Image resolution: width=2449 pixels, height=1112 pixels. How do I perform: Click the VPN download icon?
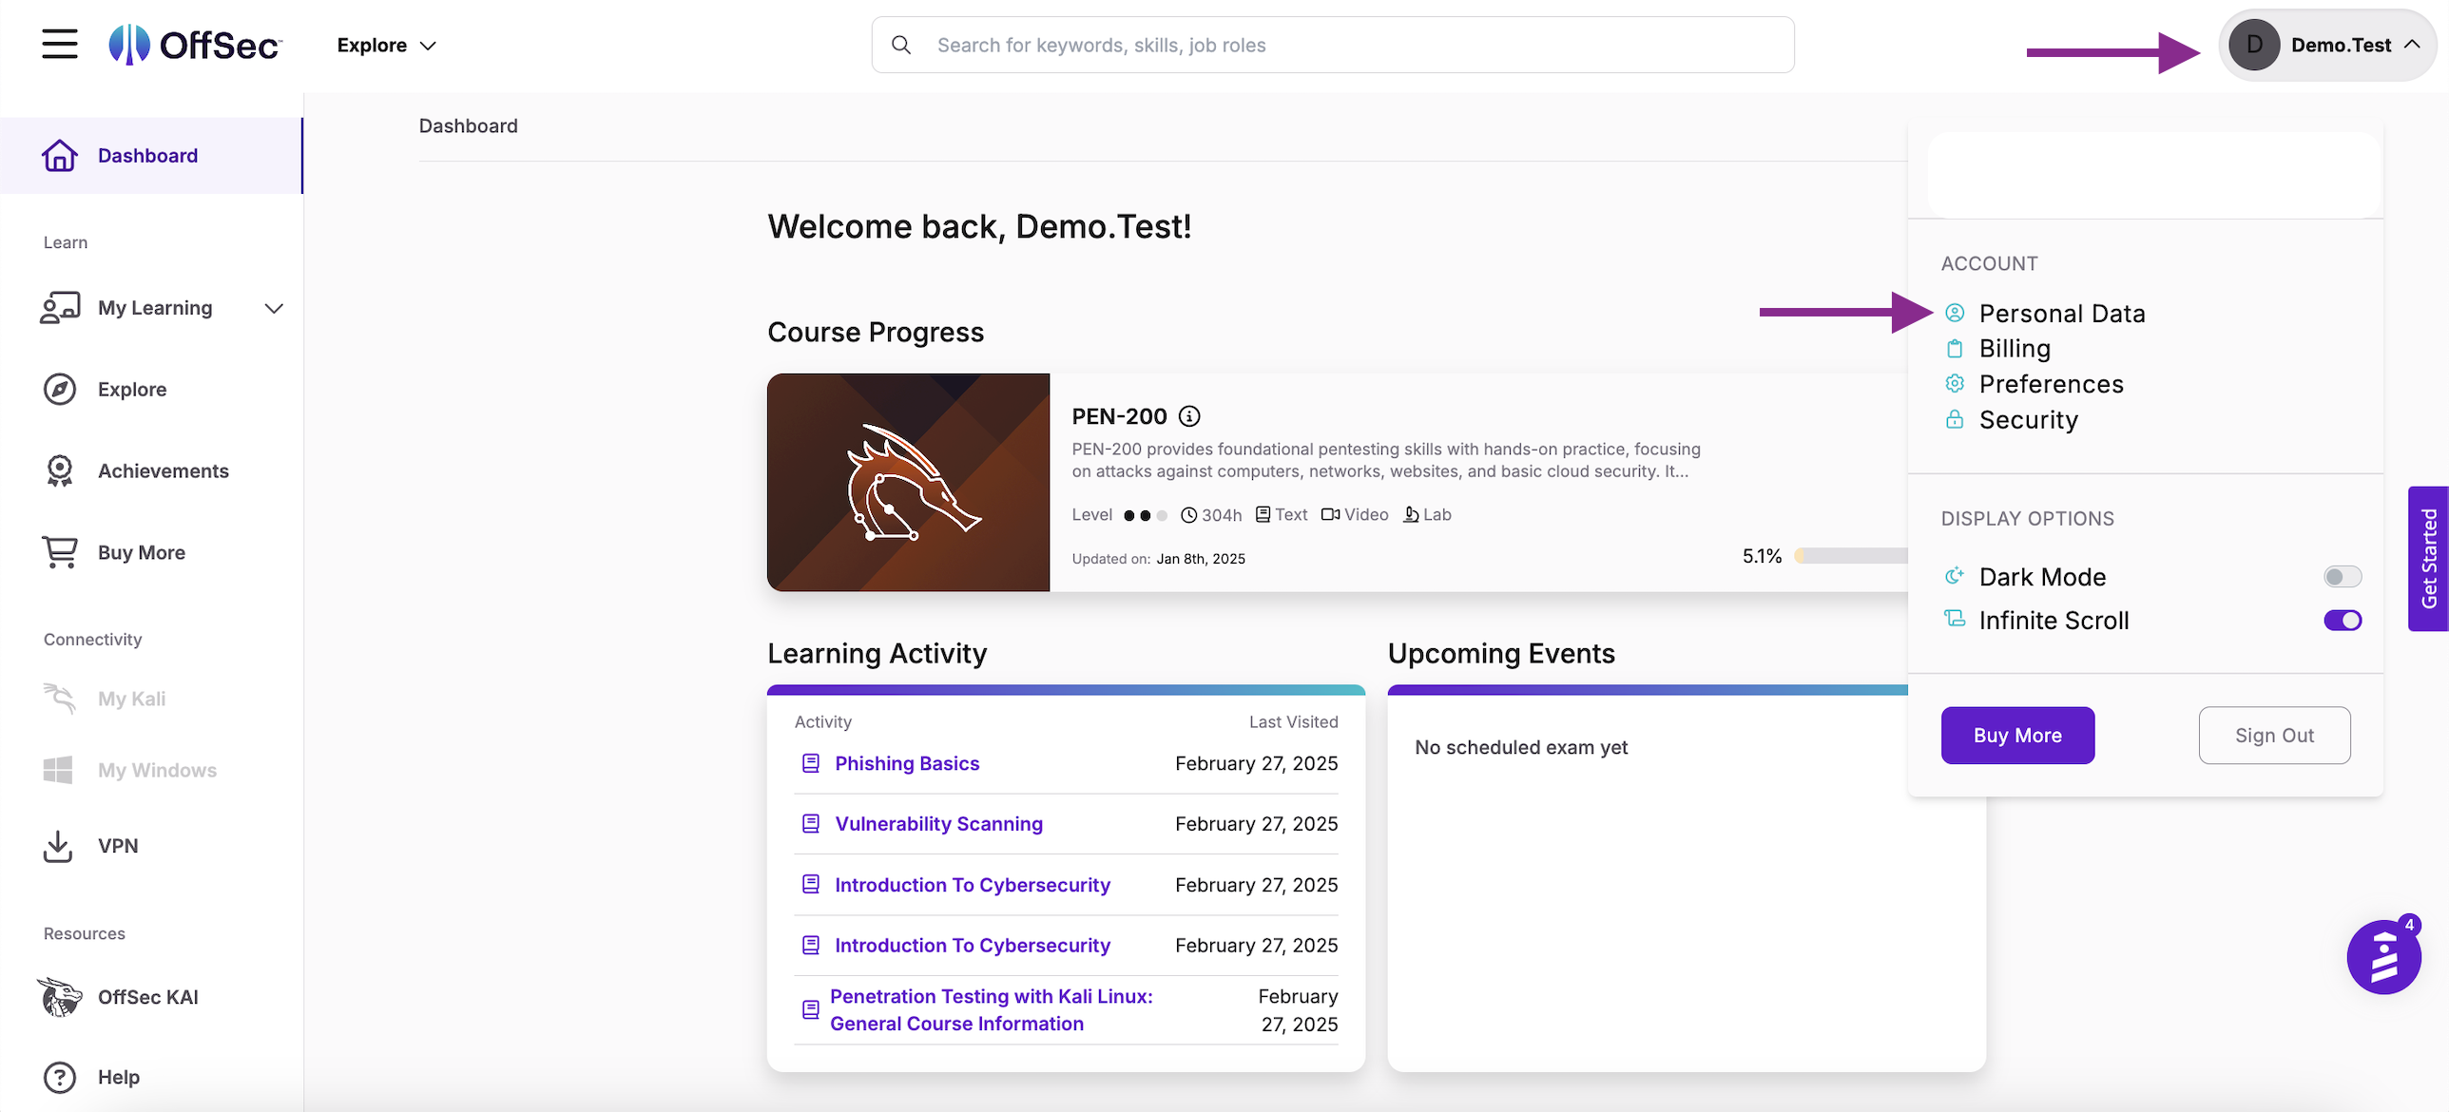click(x=58, y=846)
